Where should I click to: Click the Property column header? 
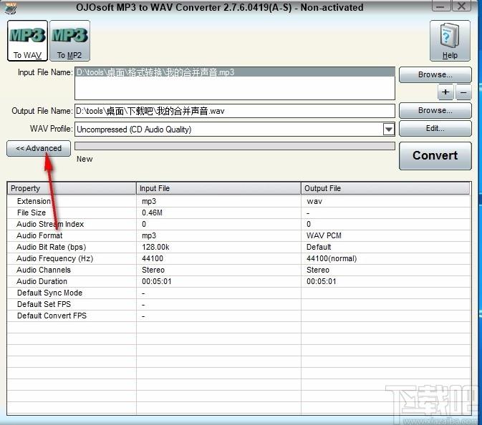[x=72, y=188]
